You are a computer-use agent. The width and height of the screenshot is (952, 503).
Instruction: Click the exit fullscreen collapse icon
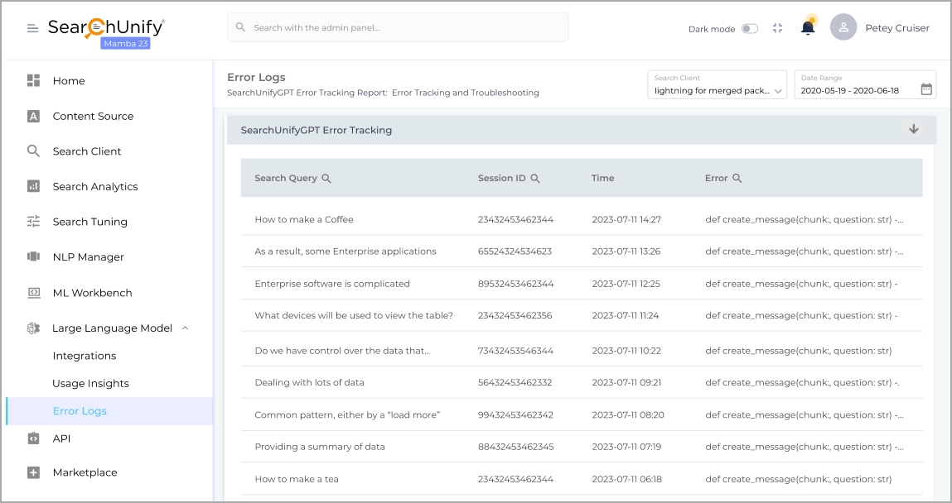point(777,28)
